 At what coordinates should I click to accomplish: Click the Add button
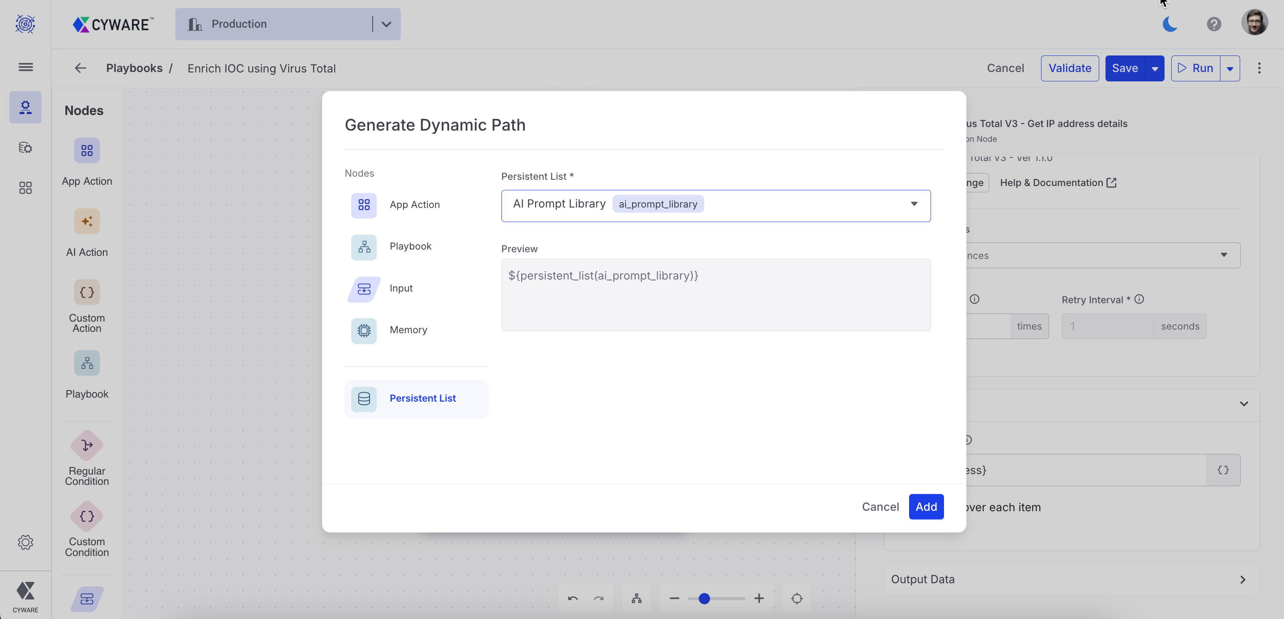[926, 506]
